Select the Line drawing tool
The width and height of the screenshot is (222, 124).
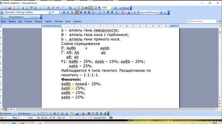pyautogui.click(x=34, y=113)
